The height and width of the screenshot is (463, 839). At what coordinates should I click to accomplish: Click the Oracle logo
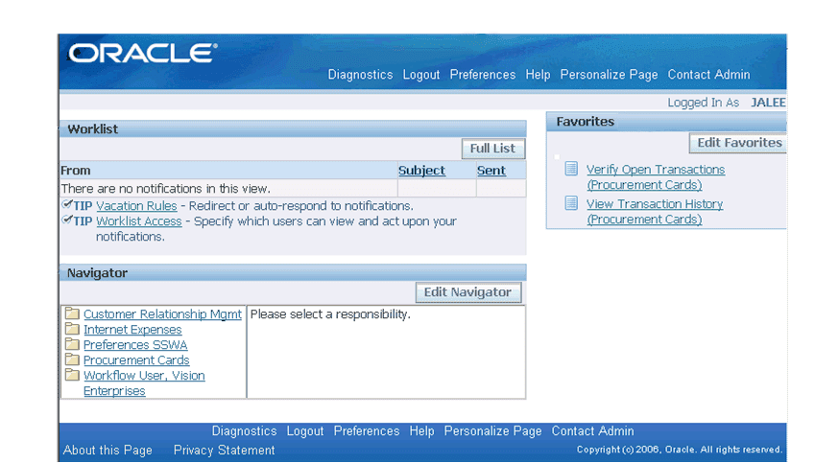point(143,54)
